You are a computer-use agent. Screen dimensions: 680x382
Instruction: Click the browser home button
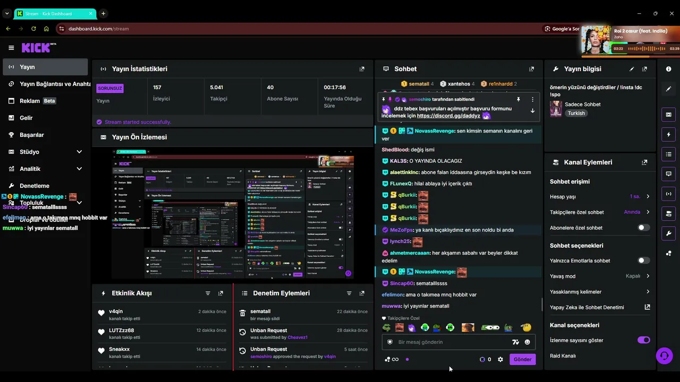point(46,29)
